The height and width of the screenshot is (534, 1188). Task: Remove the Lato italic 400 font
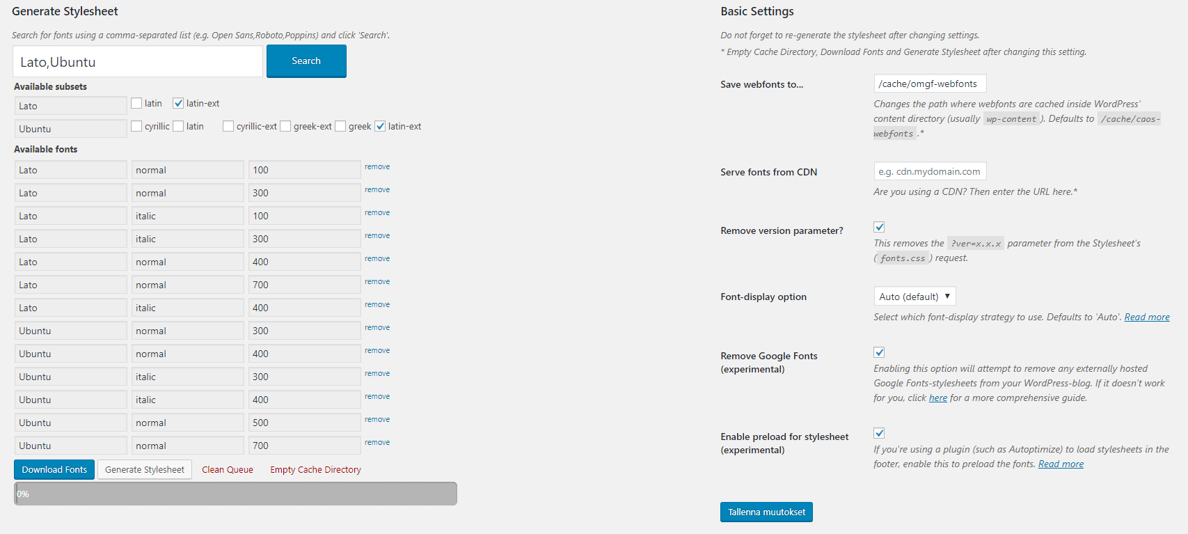pyautogui.click(x=377, y=305)
